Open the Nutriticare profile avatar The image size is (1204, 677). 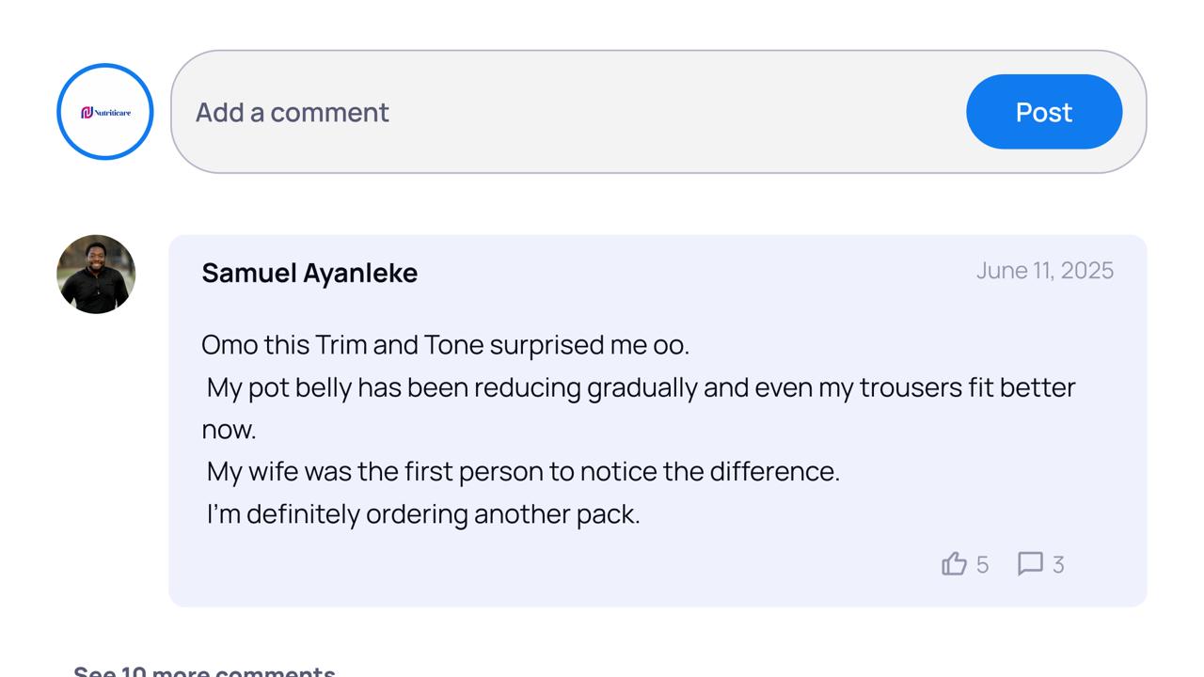pos(105,112)
